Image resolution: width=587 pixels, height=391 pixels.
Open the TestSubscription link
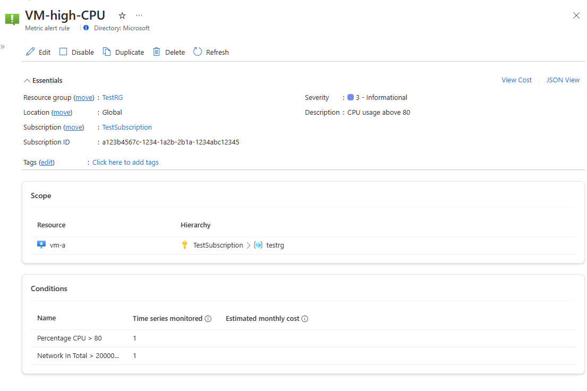(x=127, y=127)
